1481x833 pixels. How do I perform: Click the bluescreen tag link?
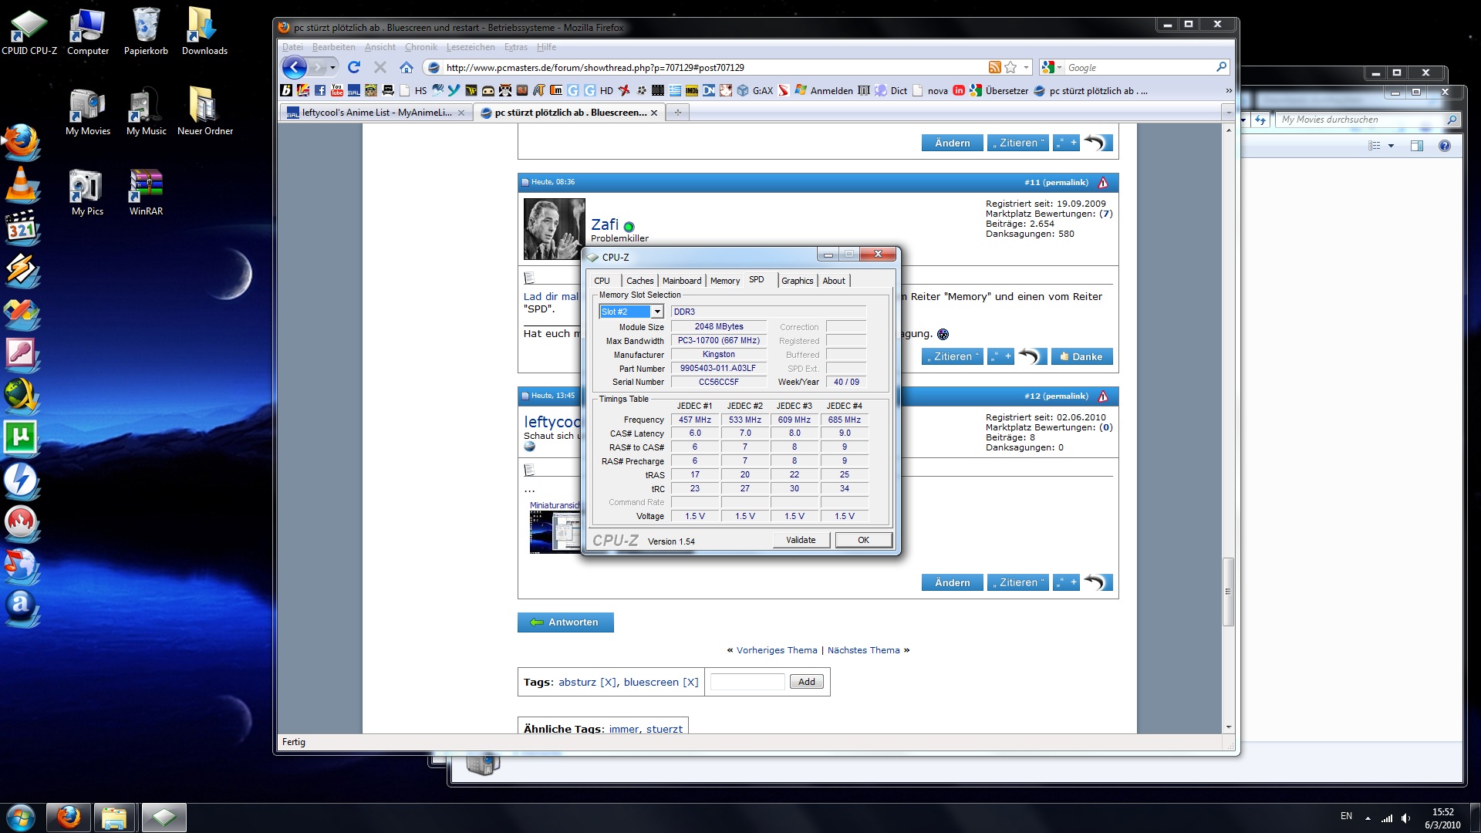pos(650,682)
